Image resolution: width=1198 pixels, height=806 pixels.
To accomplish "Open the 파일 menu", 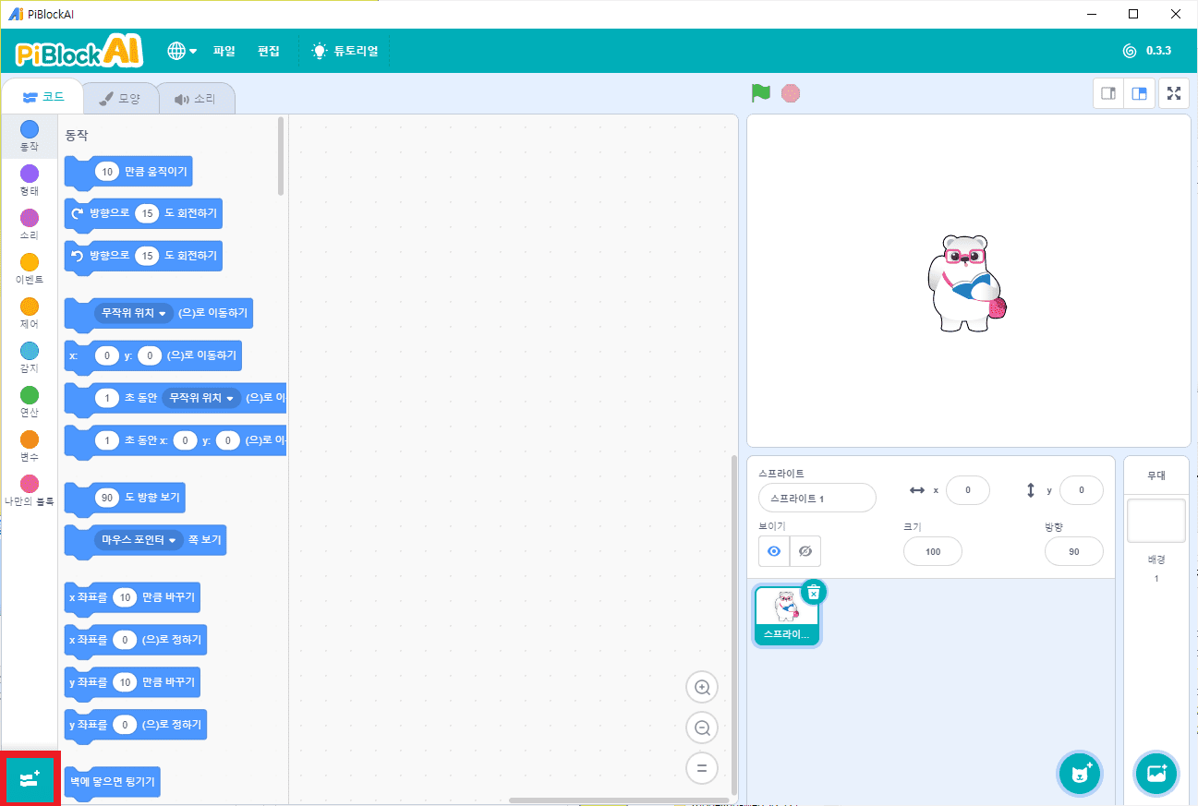I will point(224,51).
